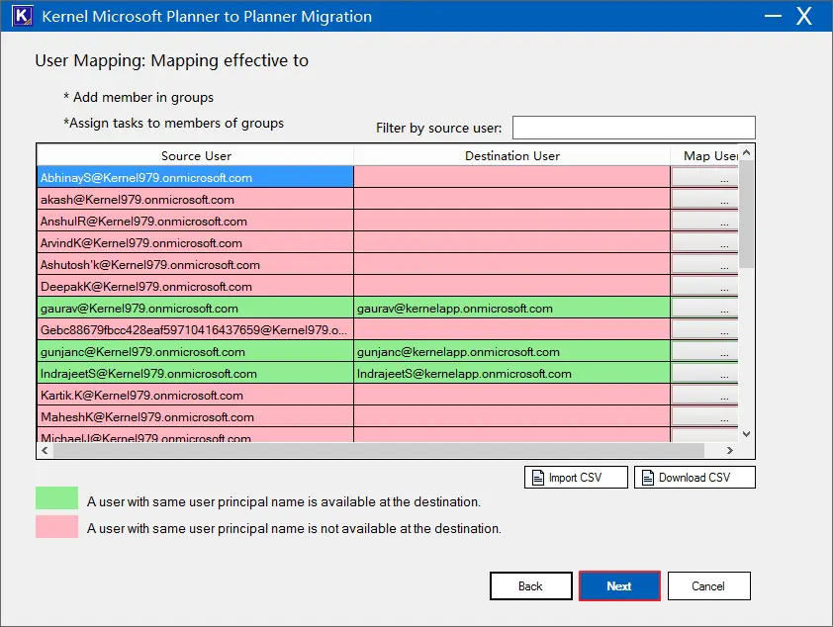Viewport: 833px width, 627px height.
Task: Select Ashutosh'k@Kernel979.onmicrosoft.com row
Action: click(x=196, y=264)
